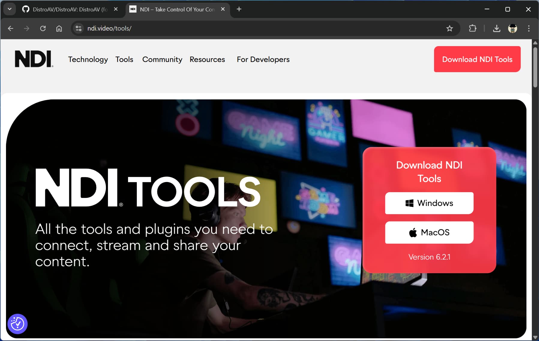Download NDI Tools for Windows
Viewport: 539px width, 341px height.
[x=429, y=203]
